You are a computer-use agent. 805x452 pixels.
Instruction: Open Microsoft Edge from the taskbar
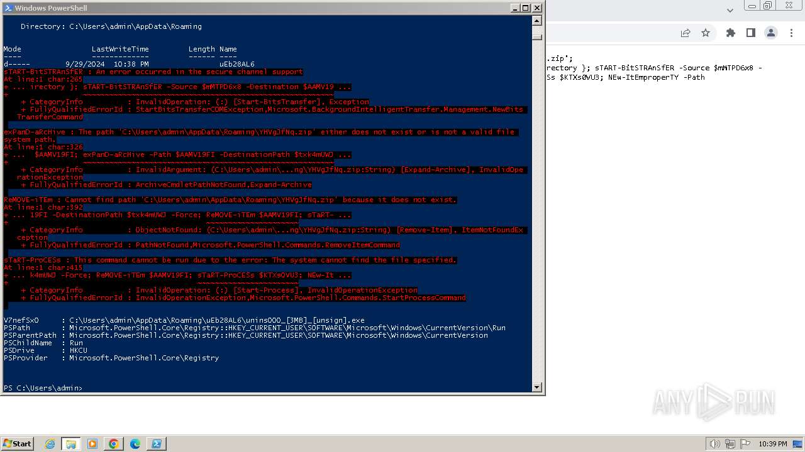point(135,444)
